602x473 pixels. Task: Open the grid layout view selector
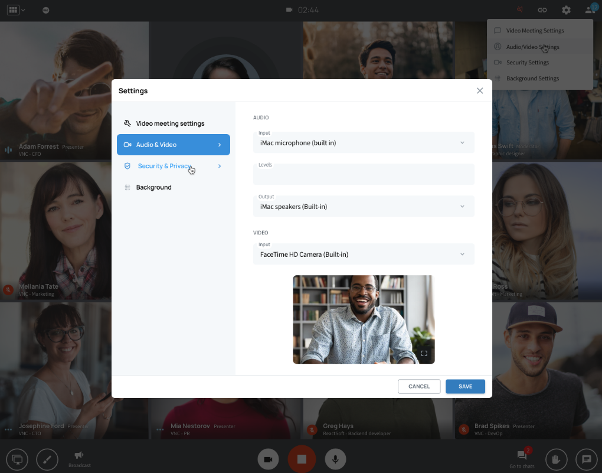pos(13,10)
